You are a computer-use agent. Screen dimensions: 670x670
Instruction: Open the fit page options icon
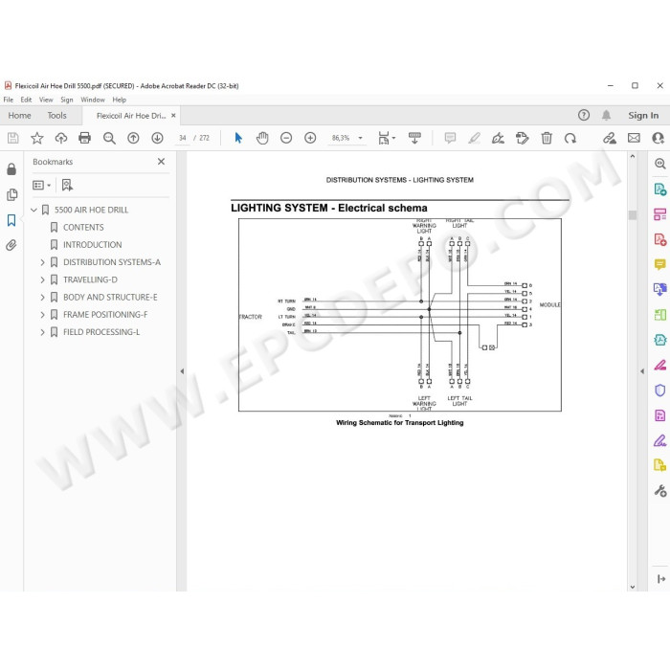(387, 138)
